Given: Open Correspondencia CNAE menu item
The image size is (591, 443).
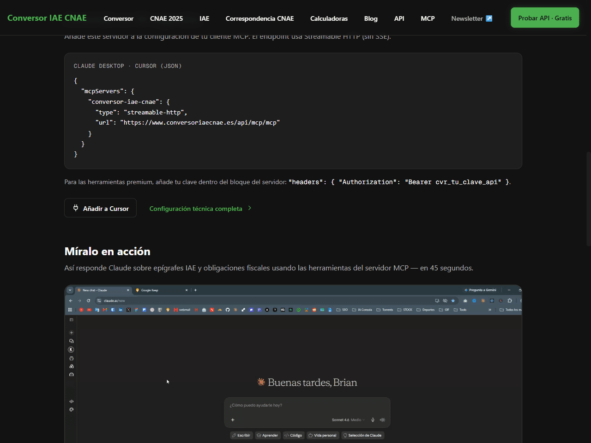Looking at the screenshot, I should [x=259, y=18].
